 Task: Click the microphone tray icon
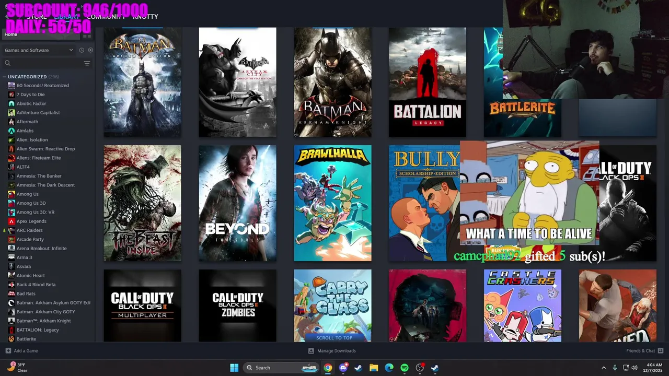point(615,368)
